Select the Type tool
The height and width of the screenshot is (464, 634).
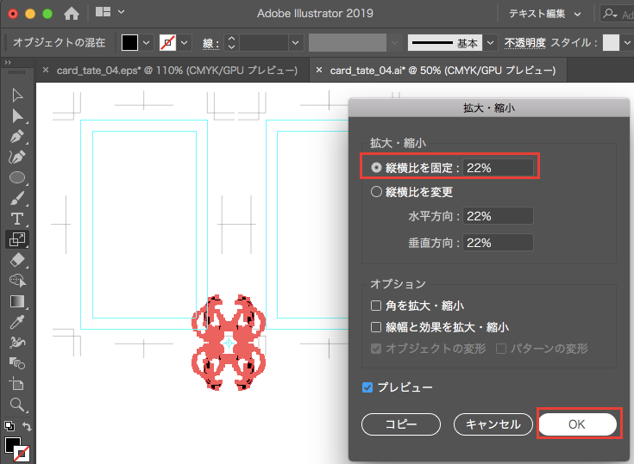pyautogui.click(x=16, y=219)
